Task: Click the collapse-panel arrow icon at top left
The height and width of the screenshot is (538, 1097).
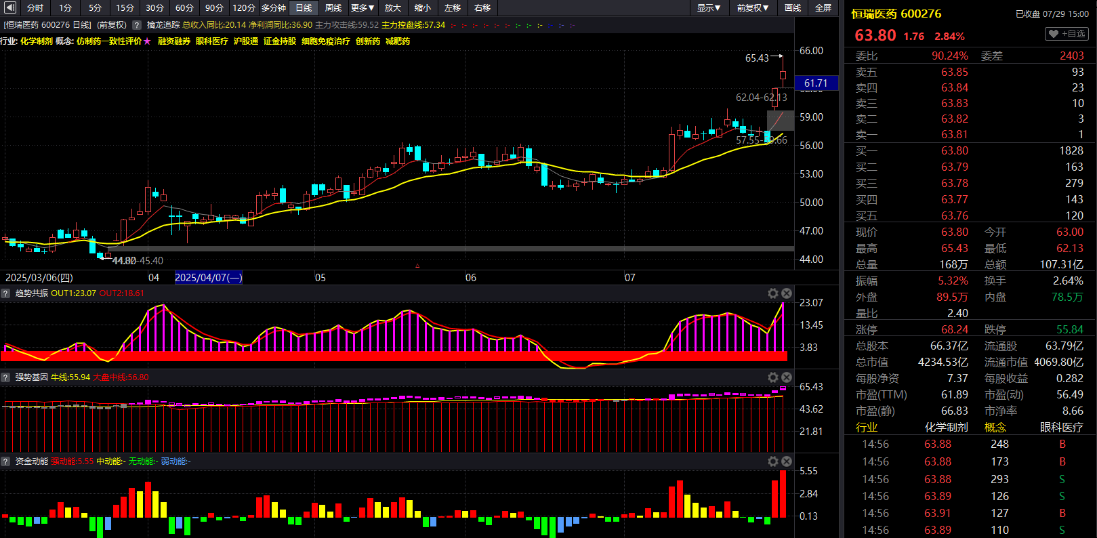Action: pyautogui.click(x=10, y=8)
